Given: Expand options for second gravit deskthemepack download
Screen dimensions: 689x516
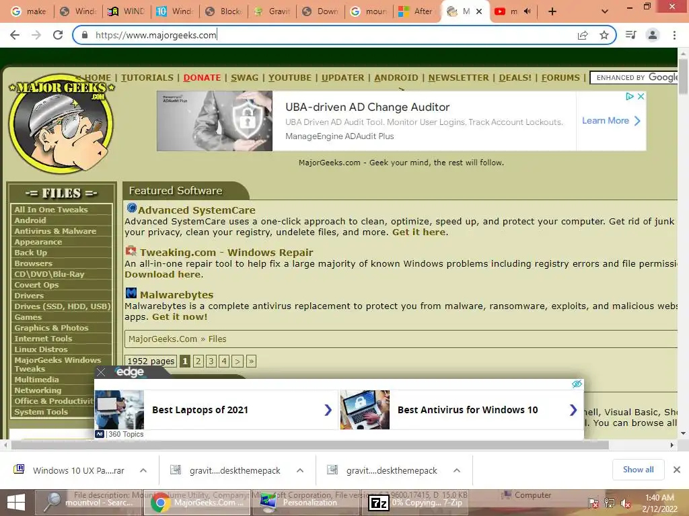Looking at the screenshot, I should click(x=457, y=470).
